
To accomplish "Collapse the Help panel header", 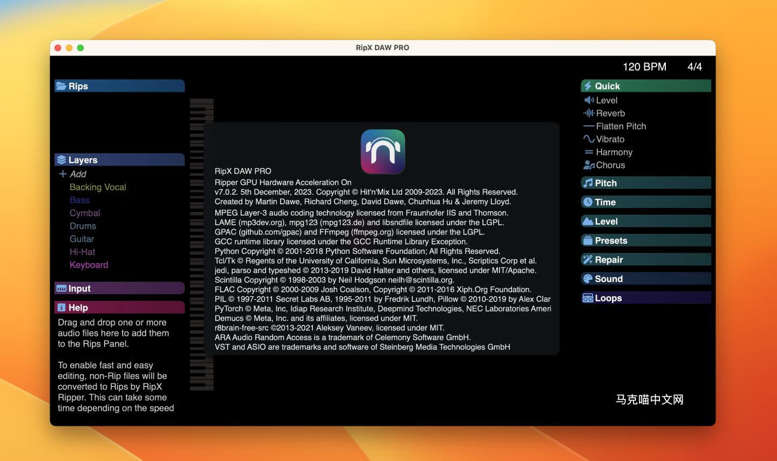I will coord(119,307).
